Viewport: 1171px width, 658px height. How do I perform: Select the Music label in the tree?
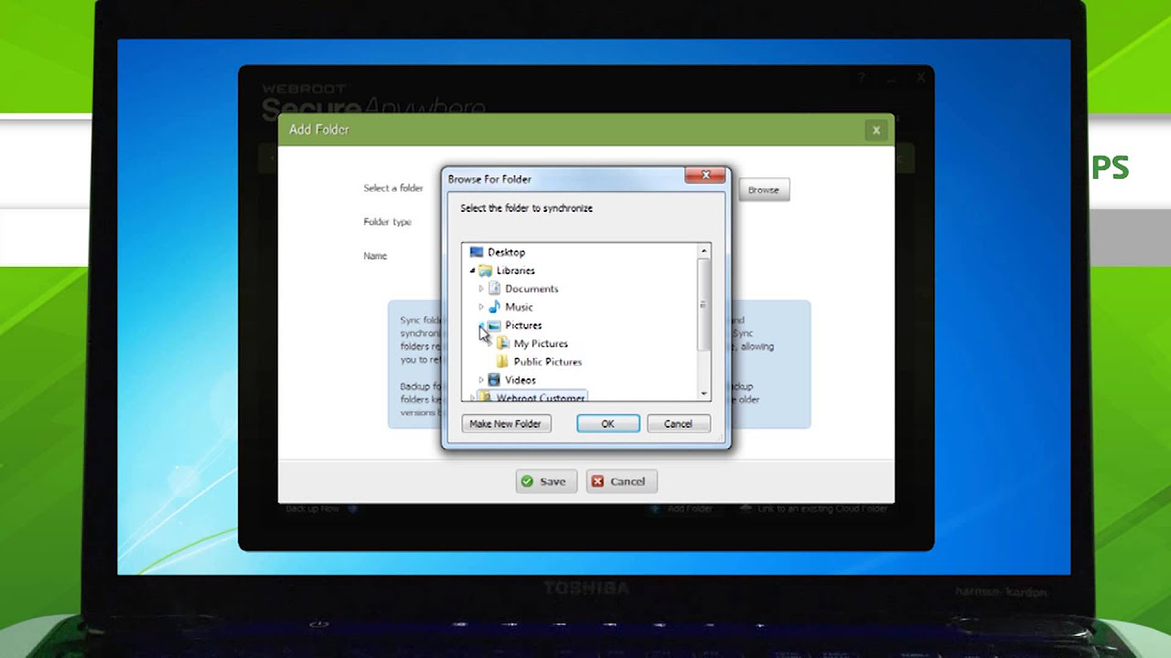point(519,307)
